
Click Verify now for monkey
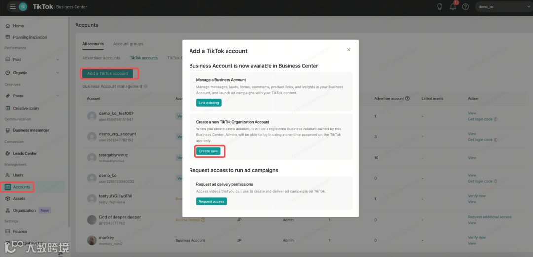(x=477, y=237)
